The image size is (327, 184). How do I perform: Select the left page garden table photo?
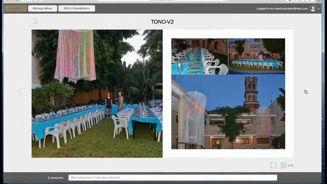point(97,94)
